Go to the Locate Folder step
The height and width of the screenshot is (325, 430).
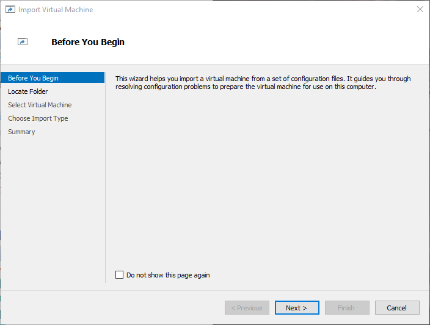click(27, 91)
